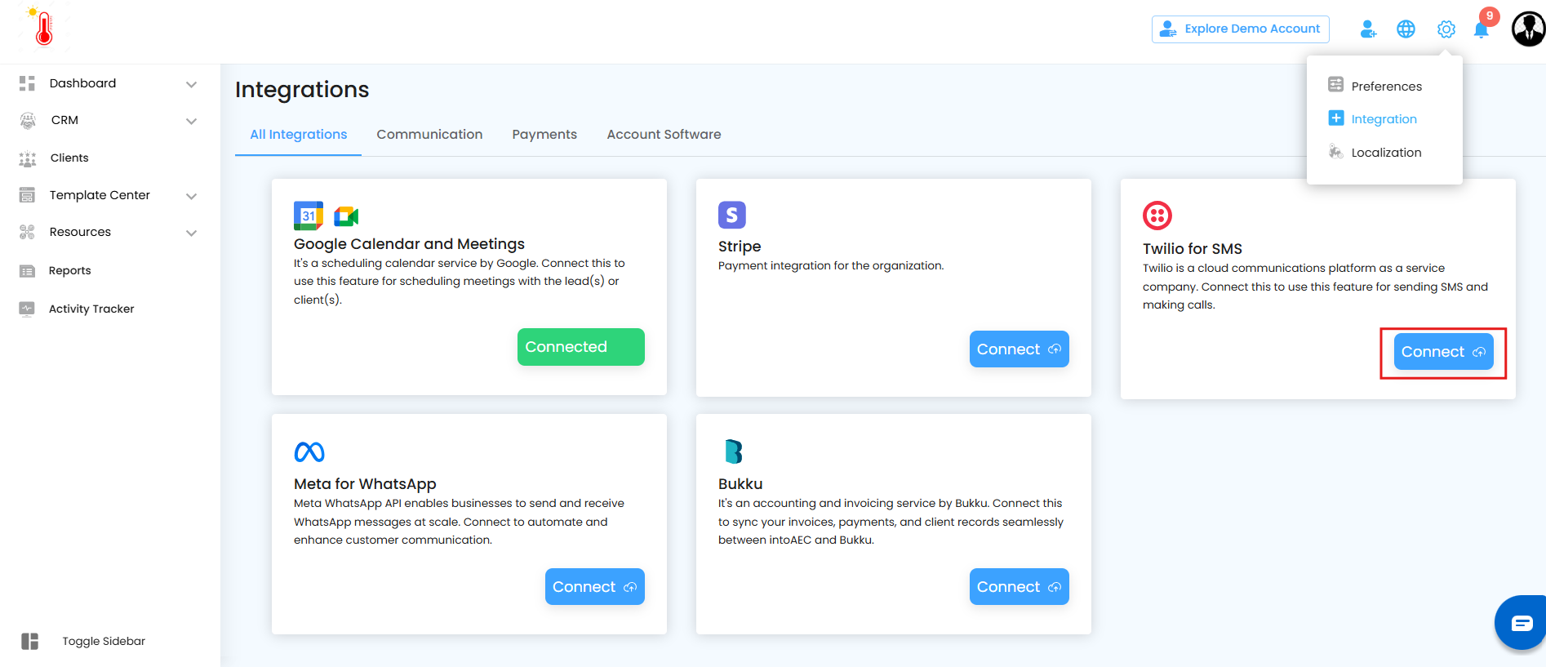
Task: Connect the Stripe integration
Action: pos(1019,349)
